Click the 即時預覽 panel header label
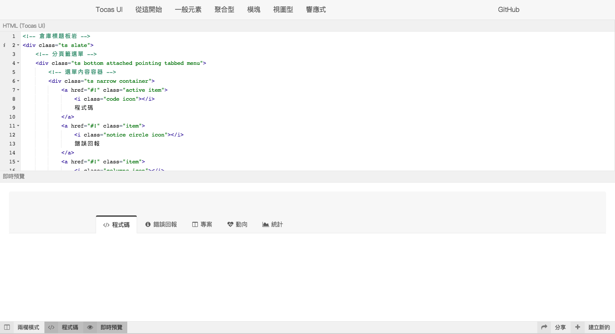Screen dimensions: 615x334 click(x=14, y=176)
